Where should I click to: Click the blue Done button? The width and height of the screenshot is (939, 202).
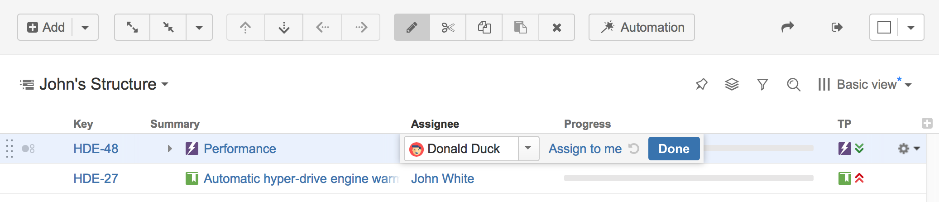pos(674,149)
